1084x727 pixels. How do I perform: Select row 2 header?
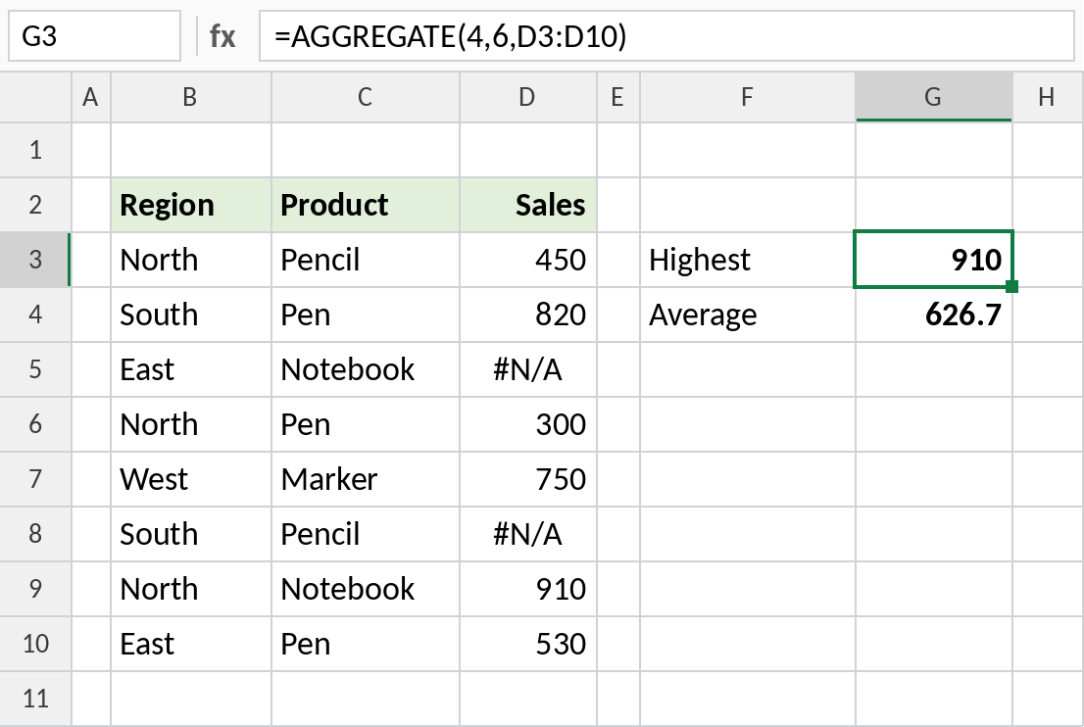[x=35, y=205]
